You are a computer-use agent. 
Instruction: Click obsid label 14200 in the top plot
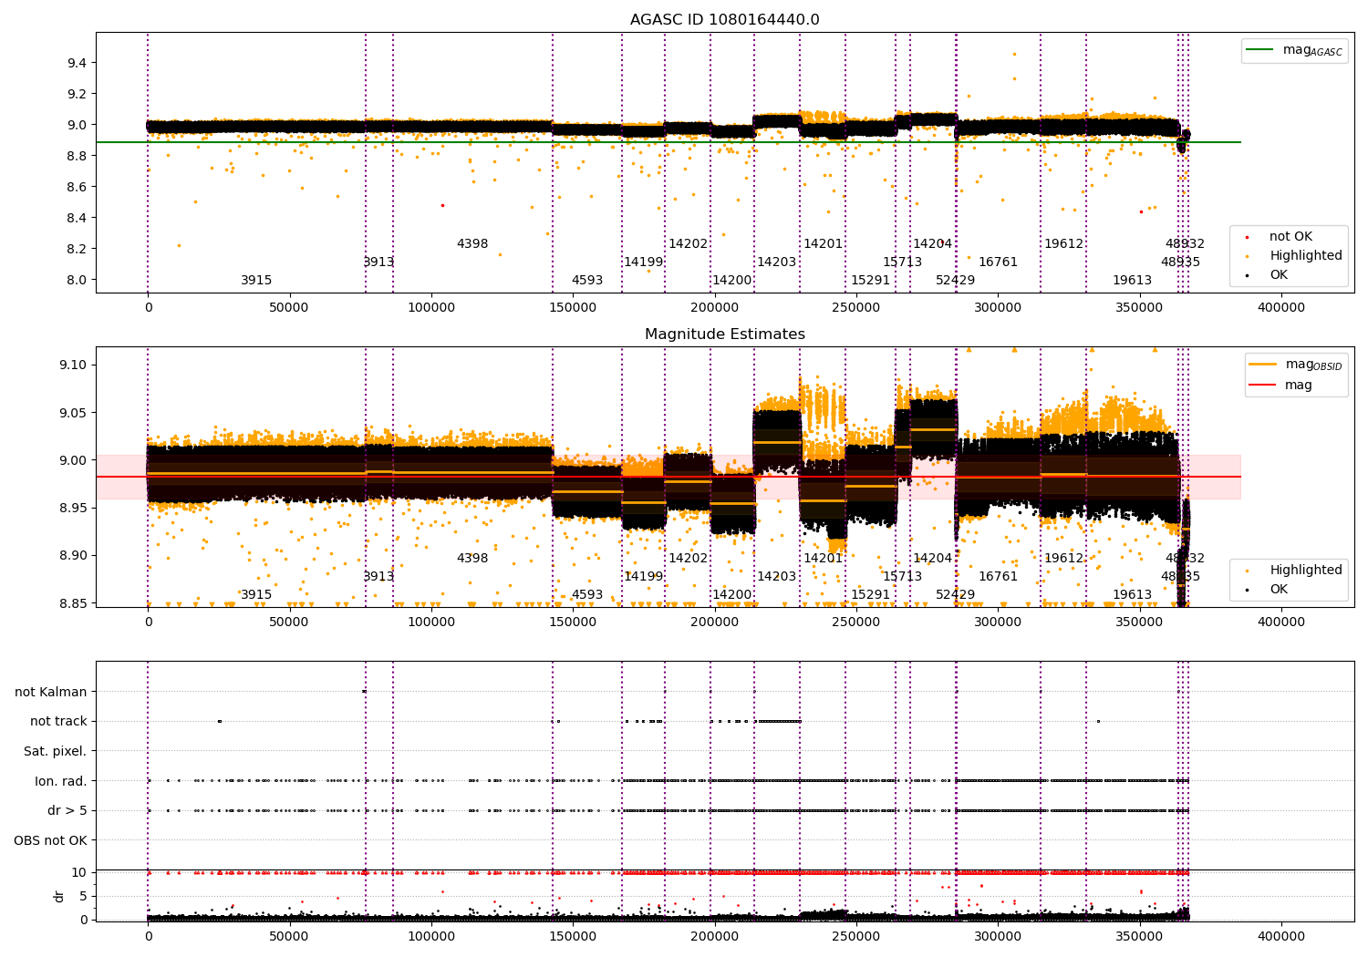point(732,281)
